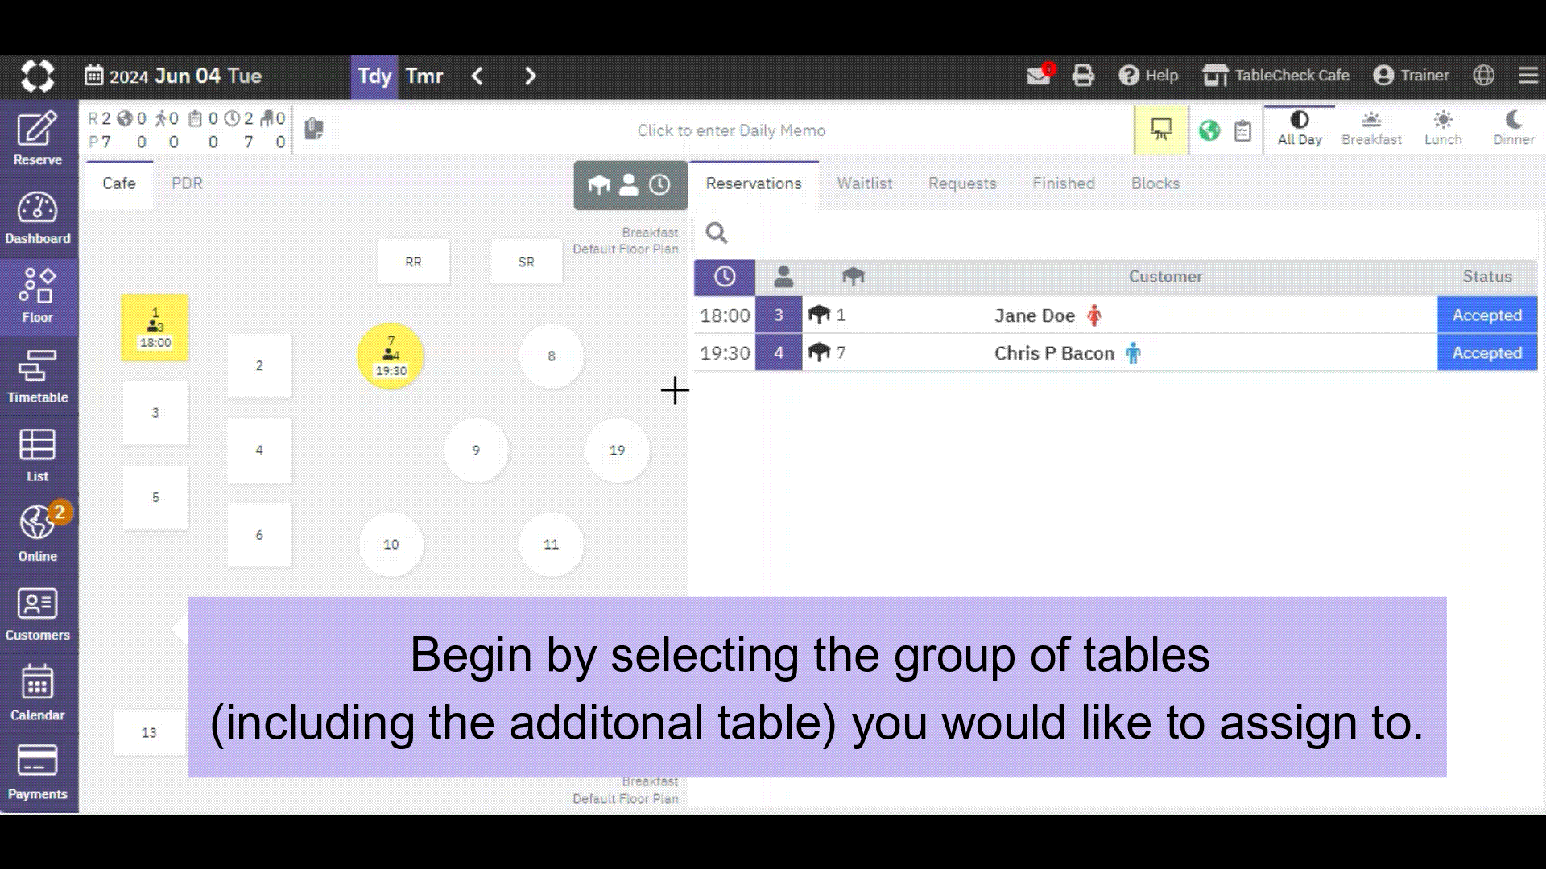Open Jane Doe's Accepted status
Image resolution: width=1546 pixels, height=869 pixels.
[1487, 315]
